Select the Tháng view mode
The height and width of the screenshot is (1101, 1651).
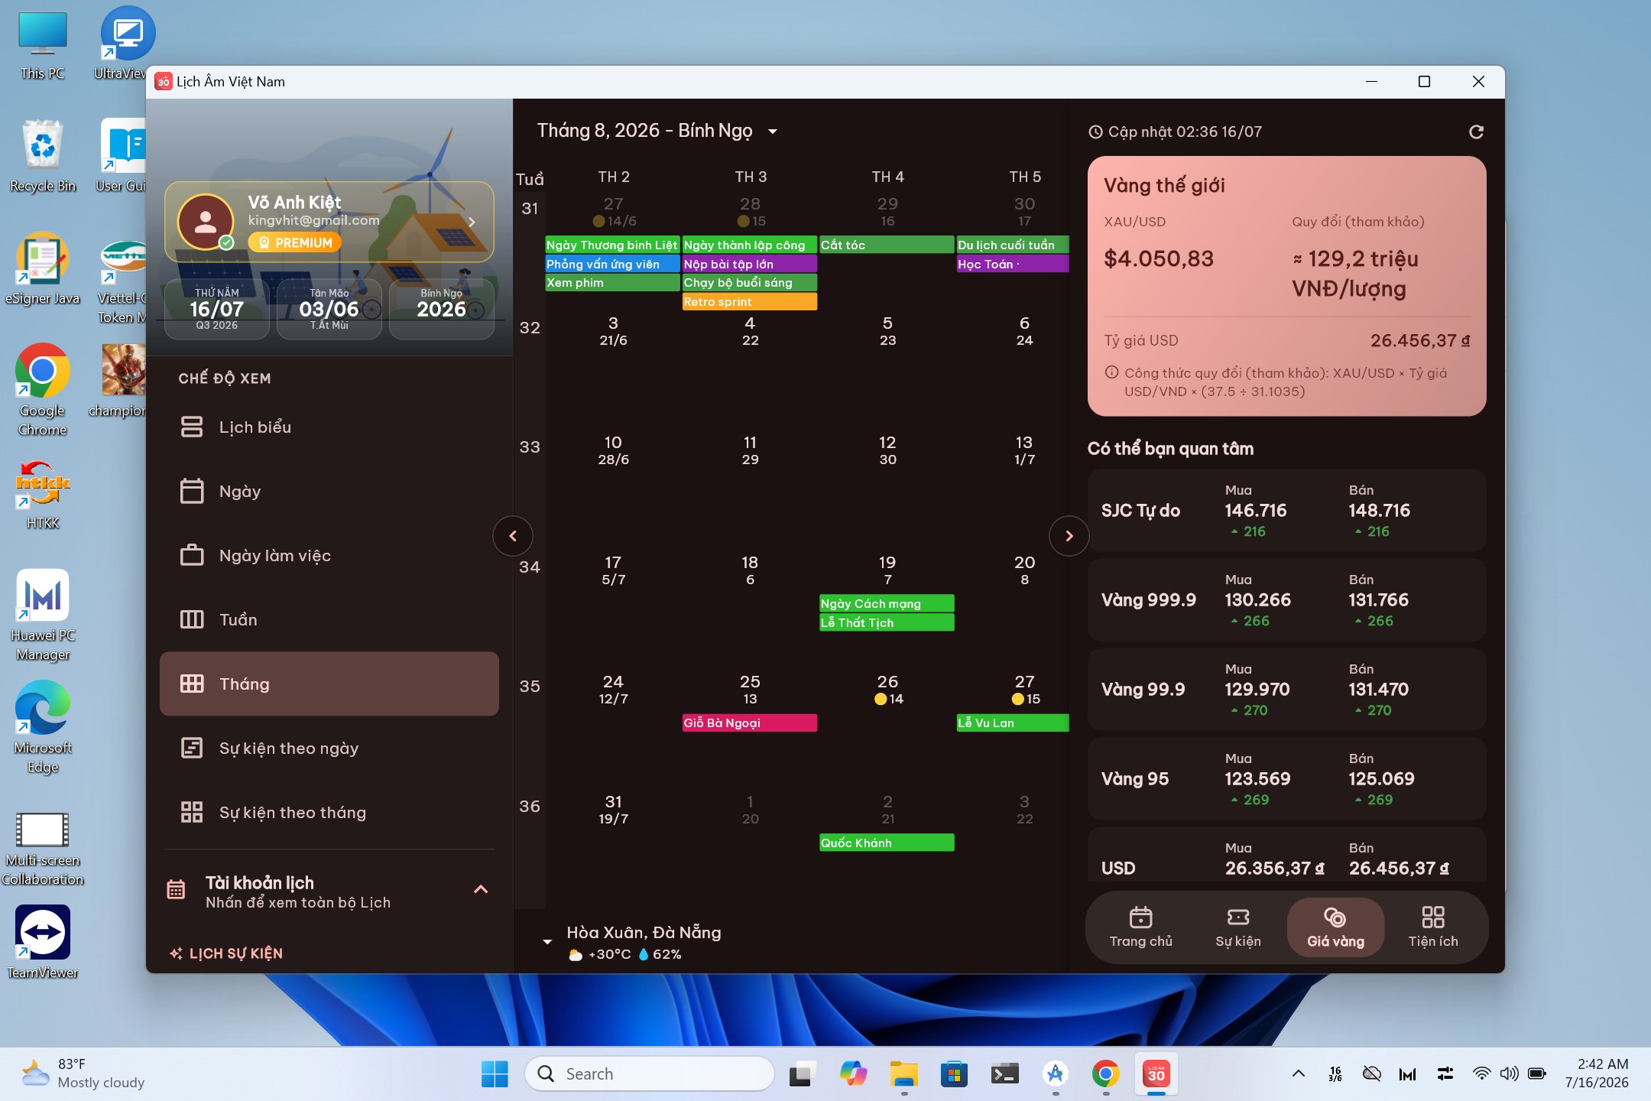tap(329, 684)
